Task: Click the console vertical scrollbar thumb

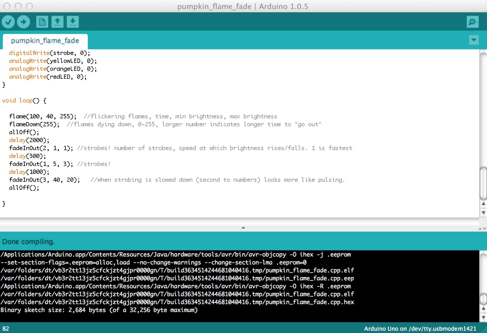Action: tap(483, 299)
